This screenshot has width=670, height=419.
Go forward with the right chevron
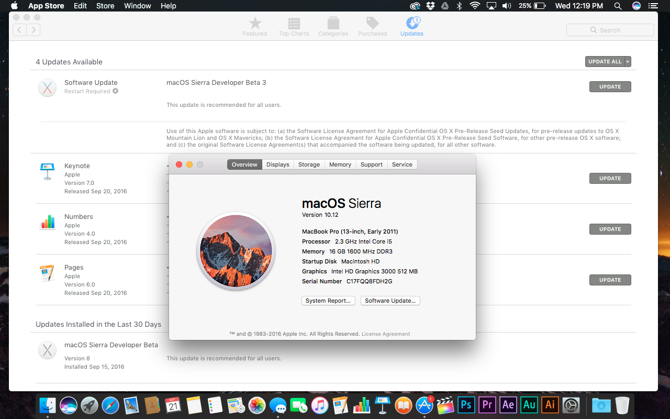(33, 30)
